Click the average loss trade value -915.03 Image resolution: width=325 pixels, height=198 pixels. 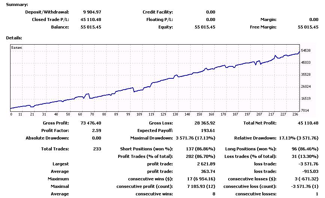coord(310,171)
